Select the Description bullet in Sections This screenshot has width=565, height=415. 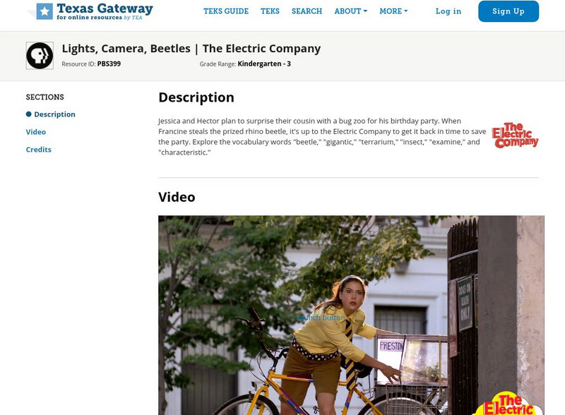coord(29,114)
